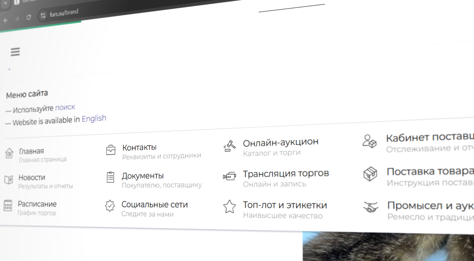Image resolution: width=474 pixels, height=261 pixels.
Task: Open Расписание menu item
Action: click(37, 204)
